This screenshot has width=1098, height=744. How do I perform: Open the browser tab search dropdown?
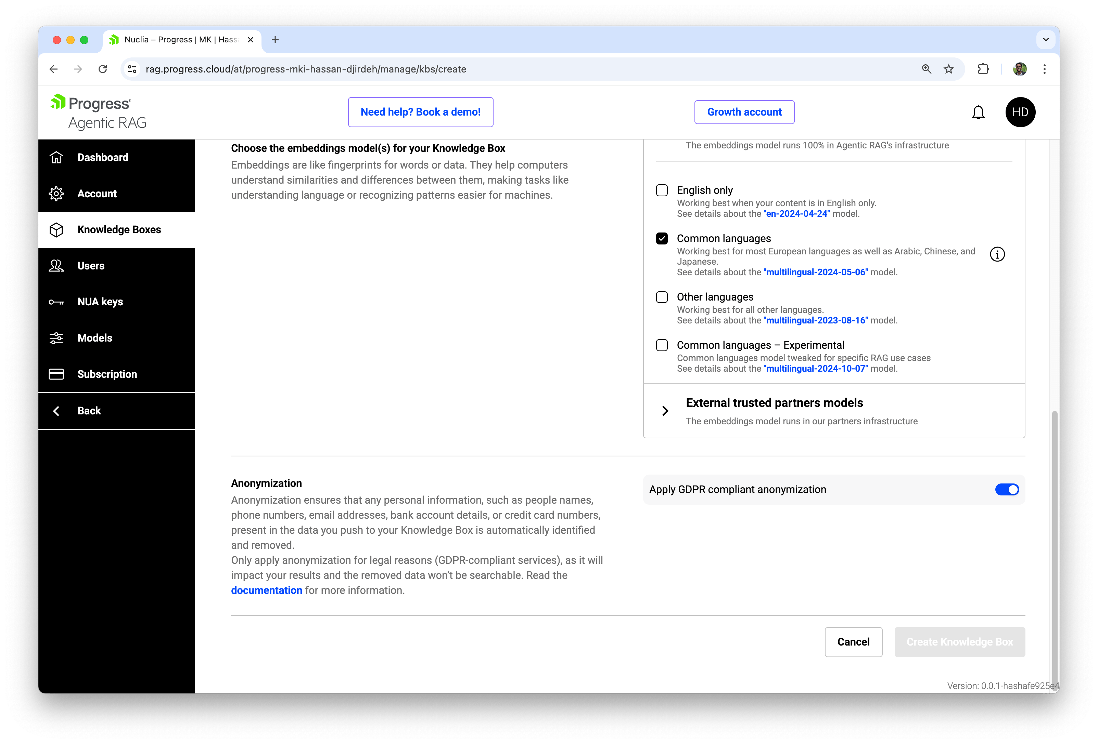click(1046, 40)
